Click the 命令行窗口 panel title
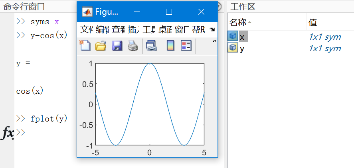The image size is (354, 168). [24, 7]
